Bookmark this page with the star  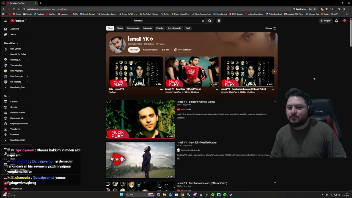(x=315, y=9)
